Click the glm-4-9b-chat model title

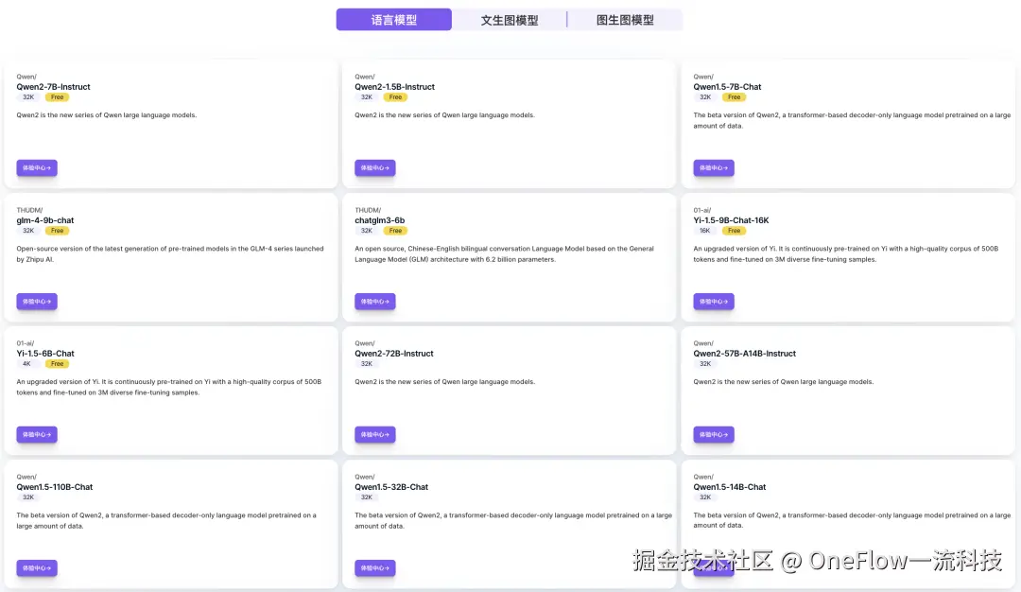(x=45, y=220)
